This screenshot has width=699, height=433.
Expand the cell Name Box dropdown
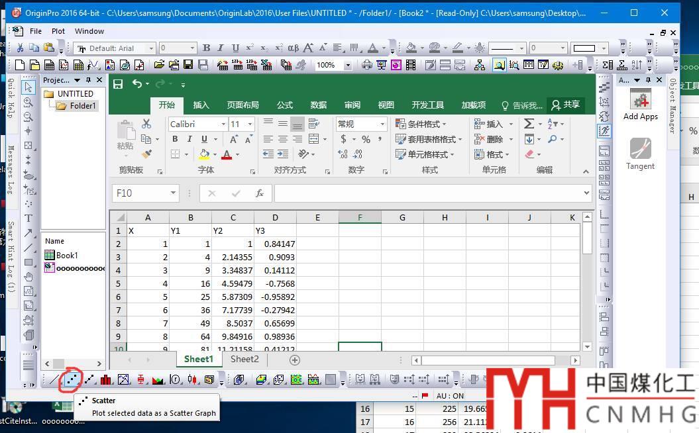173,193
